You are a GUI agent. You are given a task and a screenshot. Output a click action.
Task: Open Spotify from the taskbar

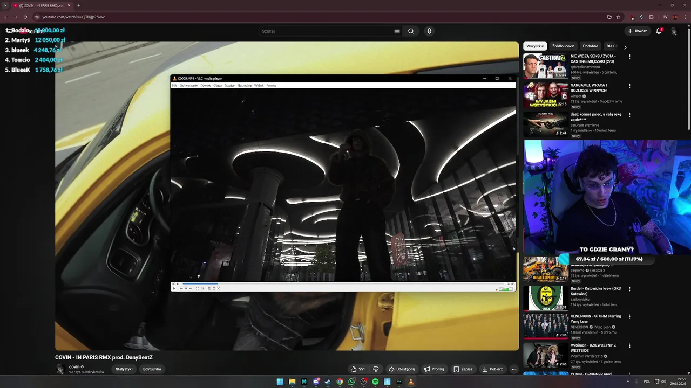point(375,382)
